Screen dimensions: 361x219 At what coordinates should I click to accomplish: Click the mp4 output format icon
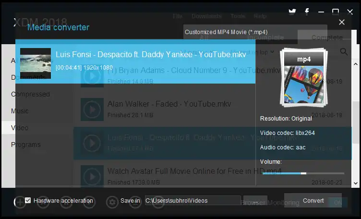pos(304,78)
